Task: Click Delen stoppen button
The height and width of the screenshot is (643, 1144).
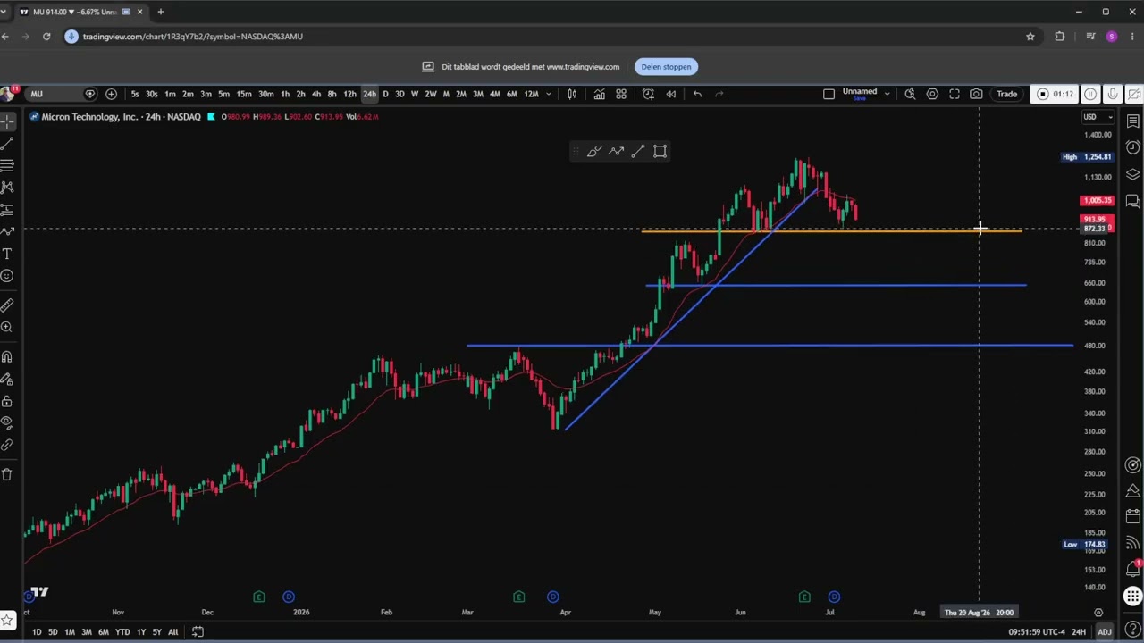Action: 666,66
